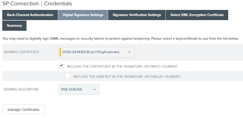Click the 'Include the certificate in the signature' label text
Viewport: 243px width, 118px height.
(x=122, y=66)
